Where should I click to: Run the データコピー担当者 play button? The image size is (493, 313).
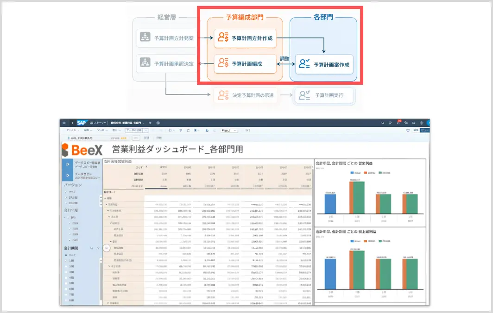click(68, 164)
